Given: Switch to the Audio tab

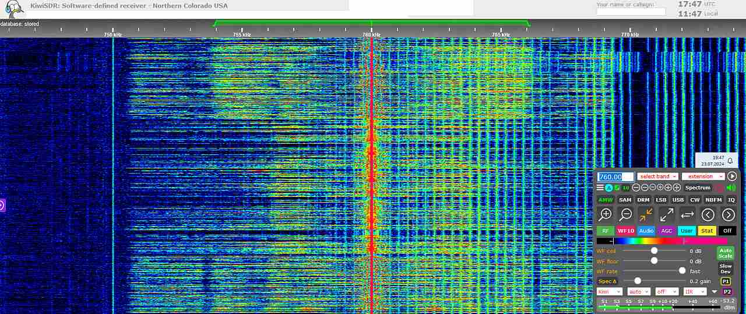Looking at the screenshot, I should [646, 231].
